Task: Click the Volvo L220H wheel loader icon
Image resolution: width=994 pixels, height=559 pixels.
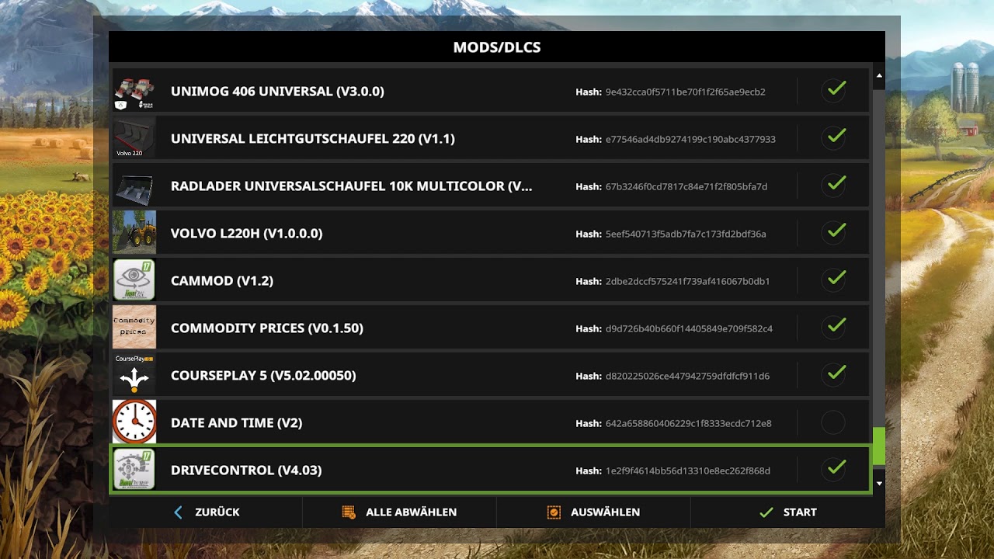Action: coord(134,233)
